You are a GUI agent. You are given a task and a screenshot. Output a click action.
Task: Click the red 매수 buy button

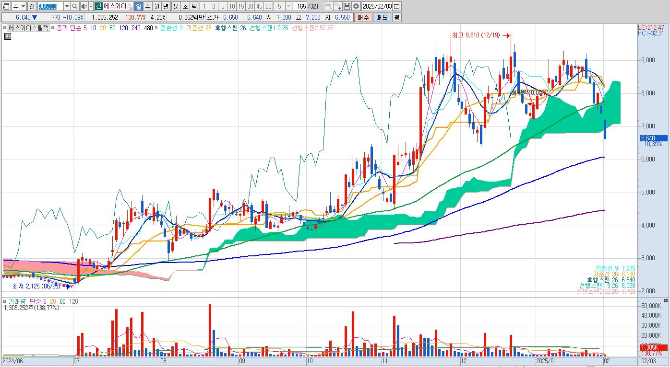point(363,17)
